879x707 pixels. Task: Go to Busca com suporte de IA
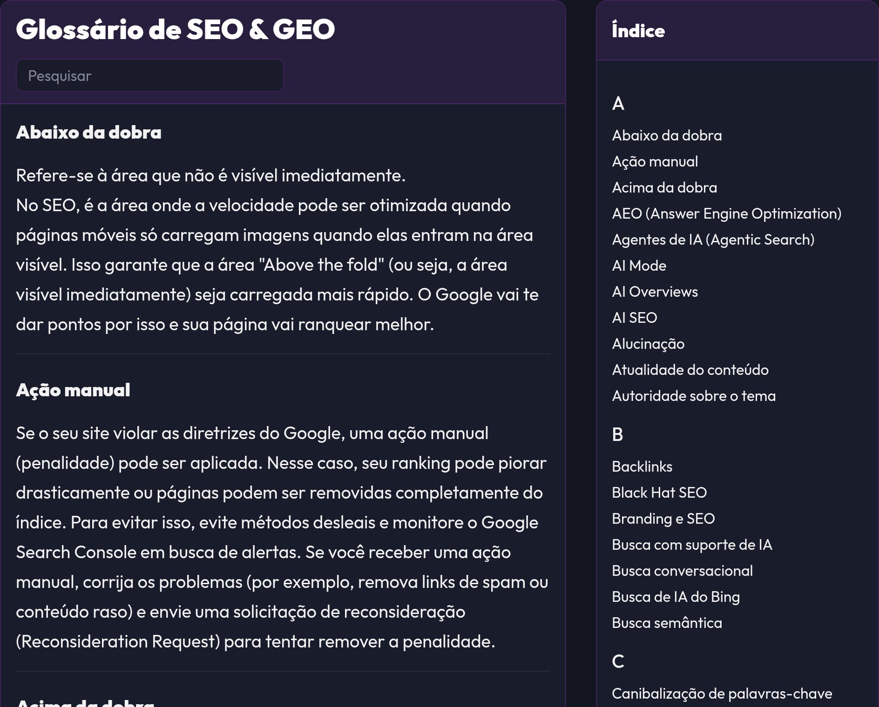(692, 545)
